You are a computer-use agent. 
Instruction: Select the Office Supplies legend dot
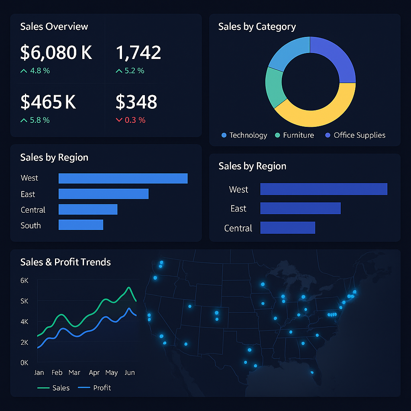coord(329,135)
